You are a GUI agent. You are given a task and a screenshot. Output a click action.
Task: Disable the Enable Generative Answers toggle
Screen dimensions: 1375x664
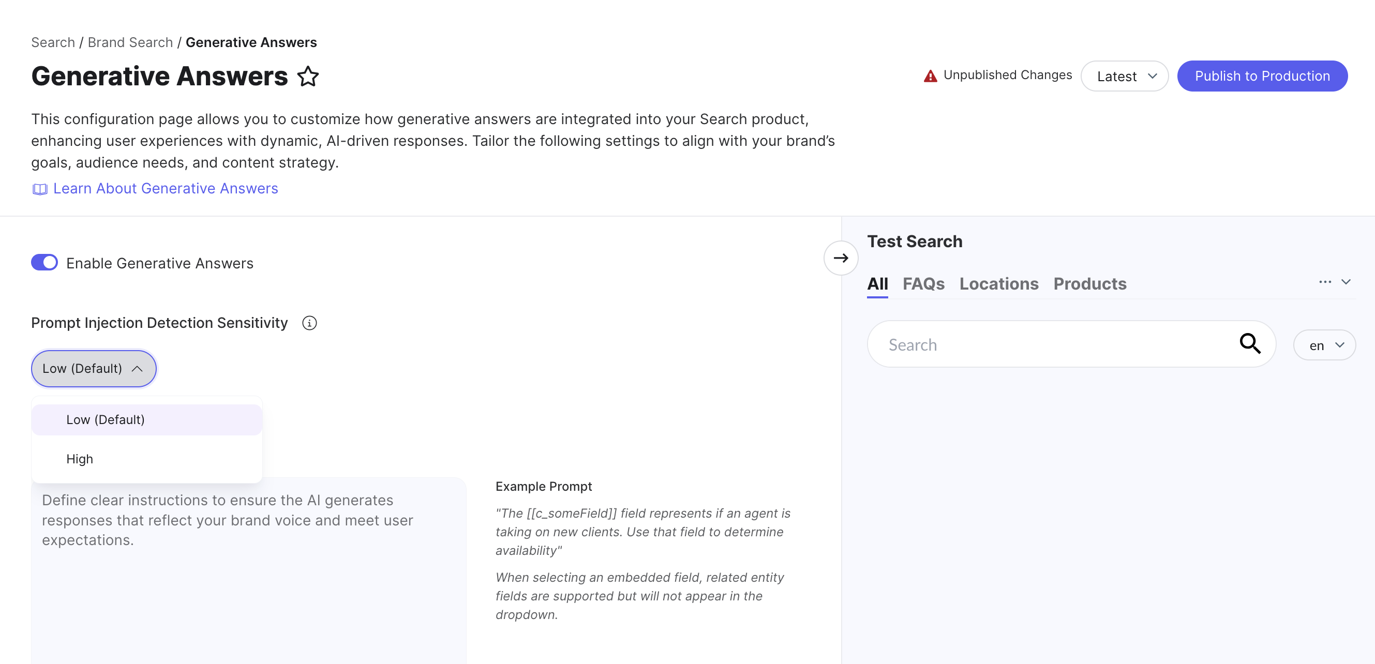(x=44, y=263)
